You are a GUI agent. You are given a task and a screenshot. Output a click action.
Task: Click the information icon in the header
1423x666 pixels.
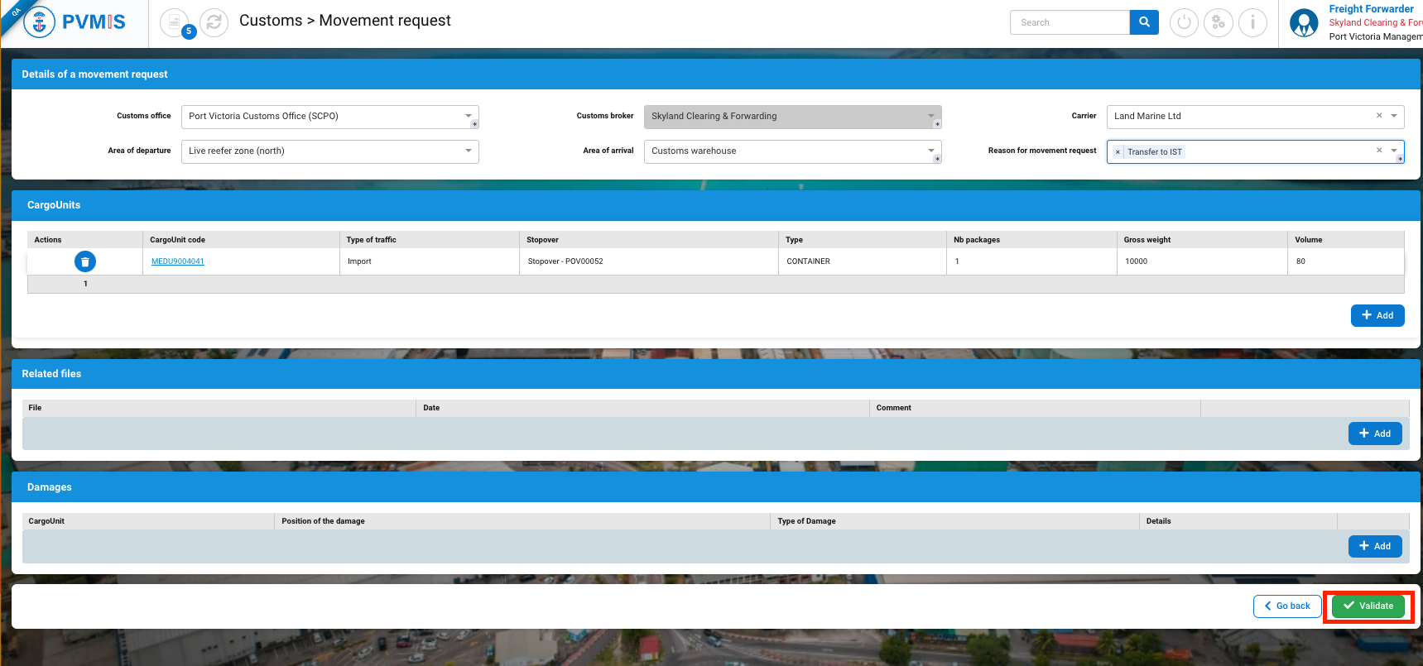[1252, 22]
